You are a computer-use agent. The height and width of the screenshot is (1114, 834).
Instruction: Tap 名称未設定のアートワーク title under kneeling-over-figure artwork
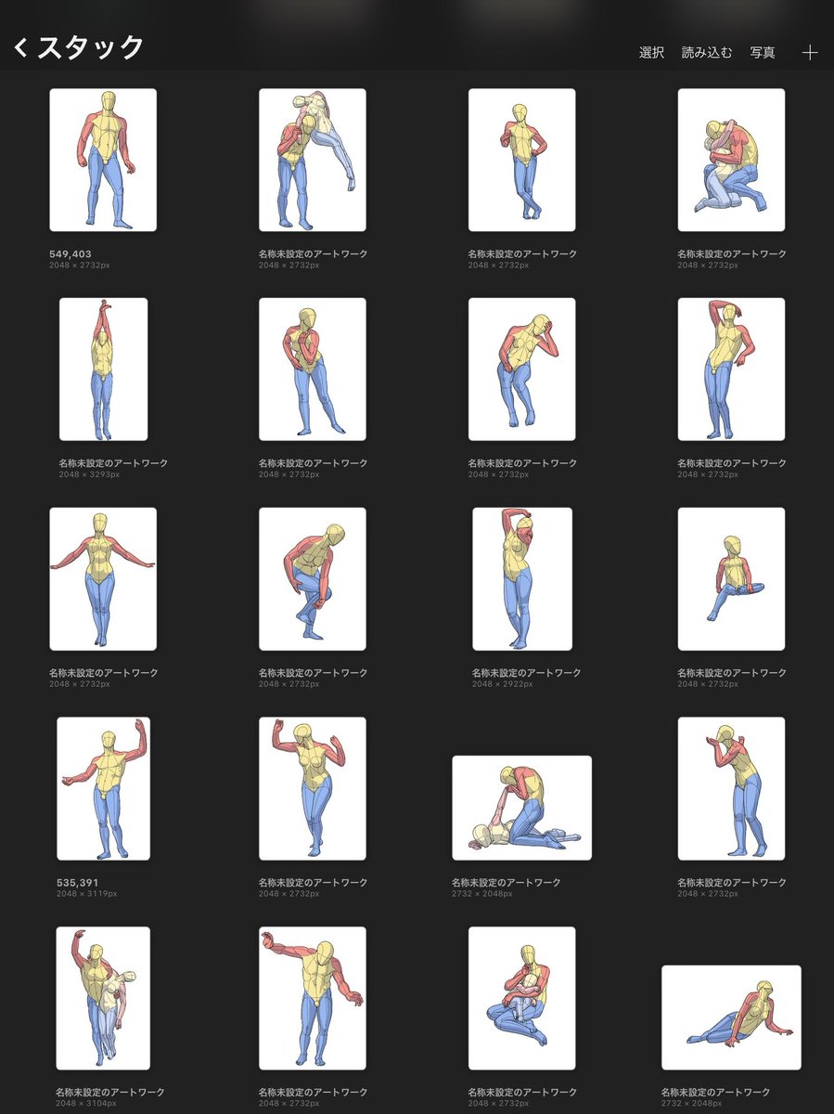pos(507,883)
